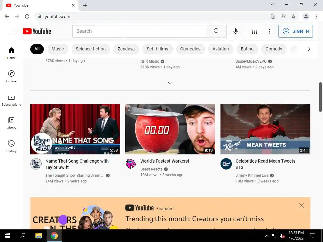Open The Tonight Show Starring channel name

click(74, 176)
